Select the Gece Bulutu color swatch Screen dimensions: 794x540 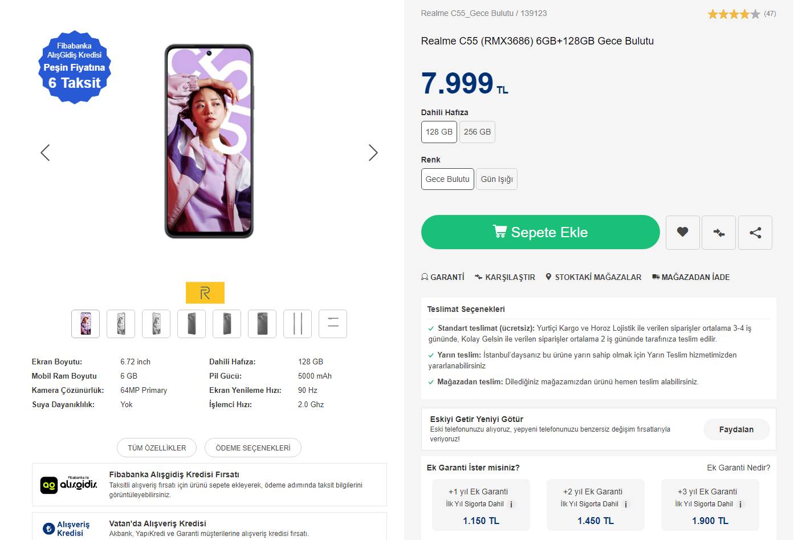click(447, 179)
